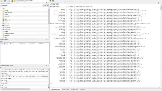Image resolution: width=162 pixels, height=91 pixels.
Task: Switch to the Command Window tab
Action: click(x=55, y=89)
